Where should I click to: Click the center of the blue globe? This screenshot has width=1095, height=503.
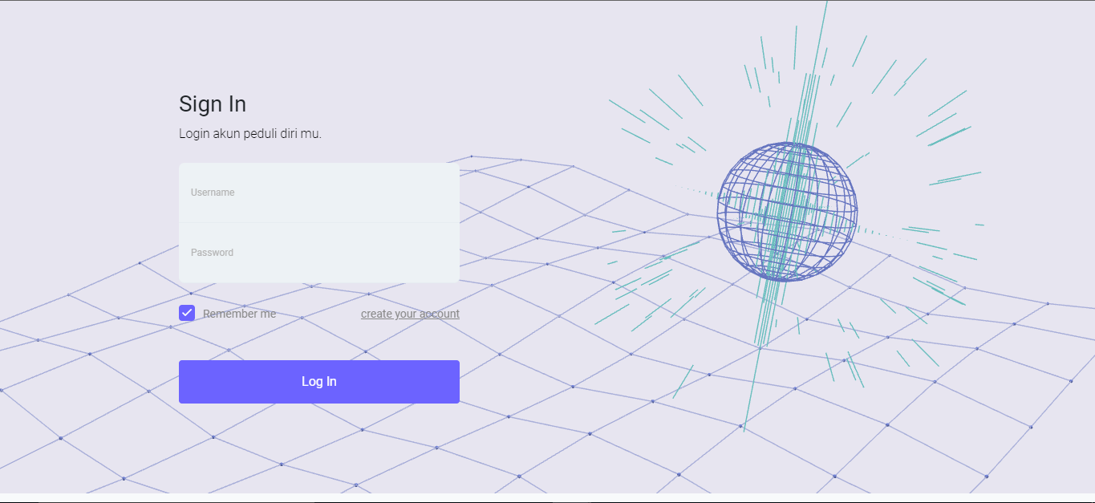[x=787, y=212]
